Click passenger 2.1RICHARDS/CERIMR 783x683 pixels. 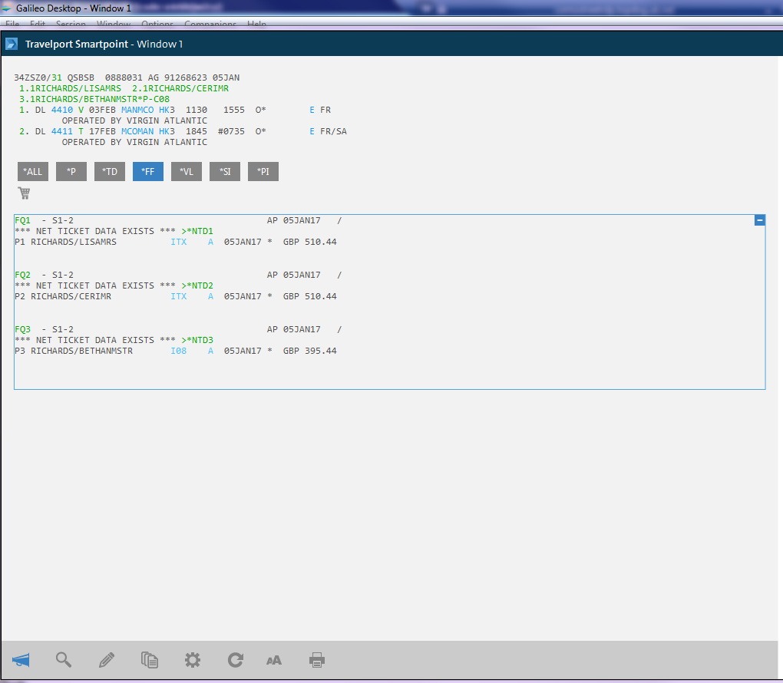coord(180,88)
